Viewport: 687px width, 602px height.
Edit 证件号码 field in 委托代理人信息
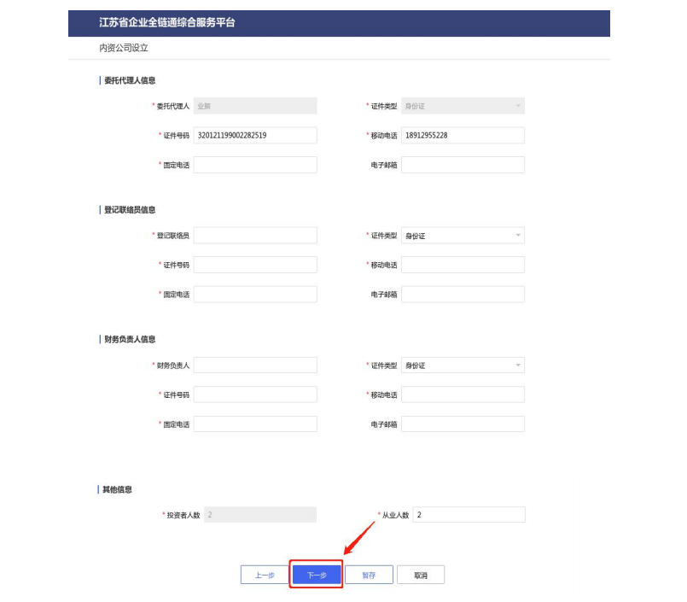point(255,135)
